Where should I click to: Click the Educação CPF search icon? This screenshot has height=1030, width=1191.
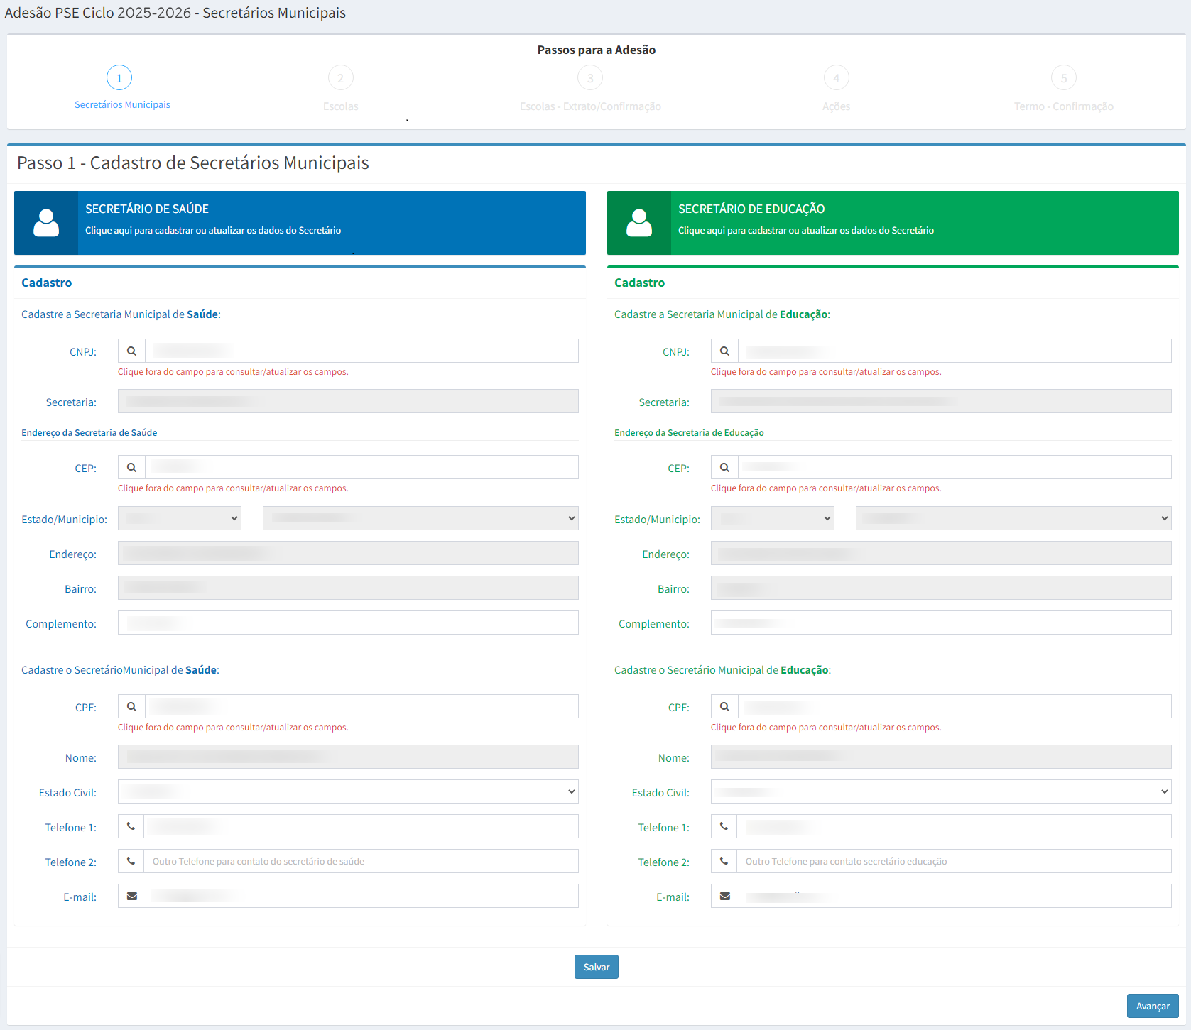click(x=724, y=706)
